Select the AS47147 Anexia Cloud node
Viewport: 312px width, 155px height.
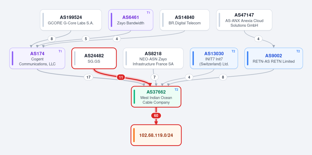244,20
